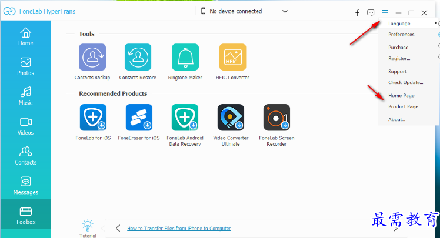
Task: Click the Tutorial lightbulb icon
Action: (x=88, y=225)
